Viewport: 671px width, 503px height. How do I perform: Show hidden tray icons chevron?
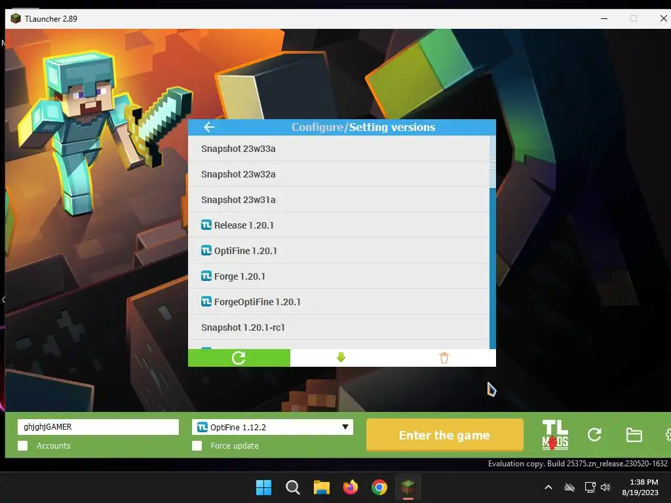coord(548,487)
